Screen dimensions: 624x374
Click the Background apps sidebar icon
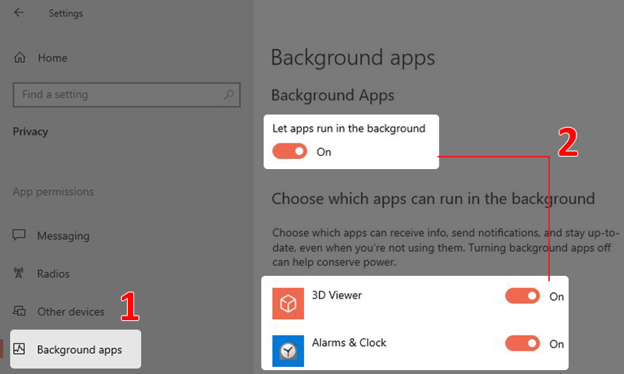point(20,350)
